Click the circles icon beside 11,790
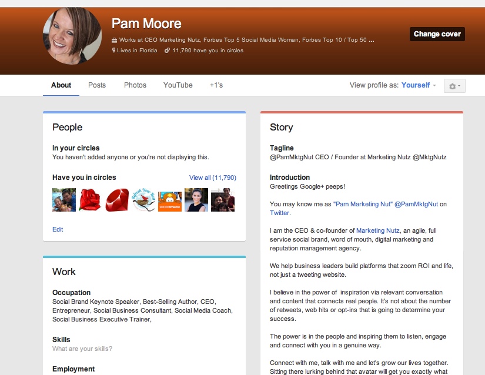Screen dimensions: 485x375 [x=167, y=51]
